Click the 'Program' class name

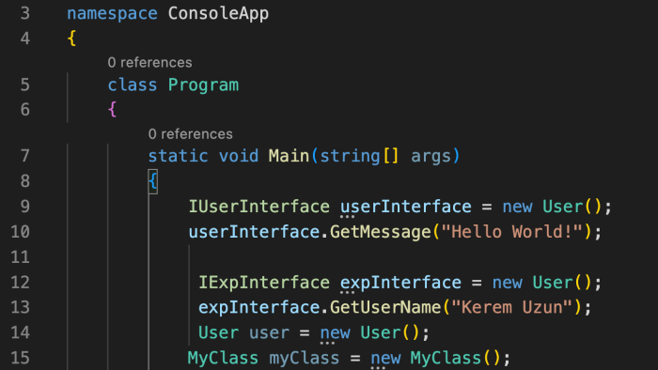203,85
